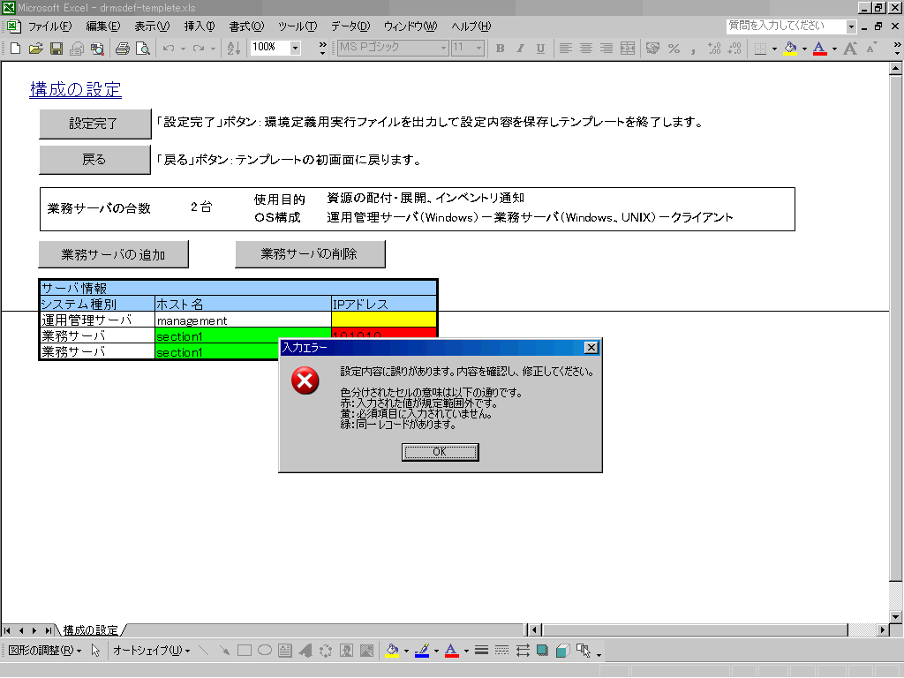Expand the Undo history dropdown arrow
This screenshot has height=678, width=904.
pos(183,49)
